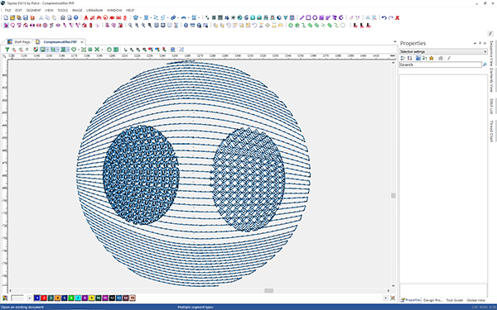Open the Properties panel options arrow
497x310 pixels.
(x=475, y=43)
